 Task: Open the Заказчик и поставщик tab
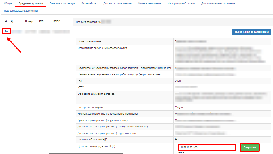[62, 3]
